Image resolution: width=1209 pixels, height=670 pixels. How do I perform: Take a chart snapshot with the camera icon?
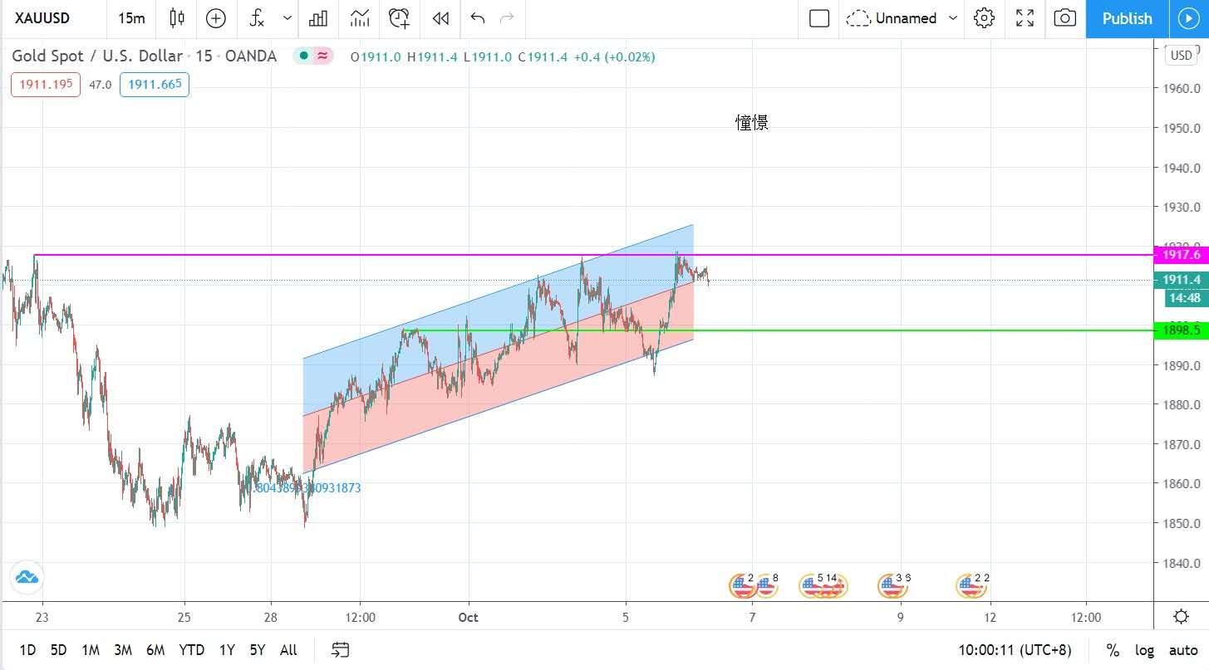click(1064, 18)
